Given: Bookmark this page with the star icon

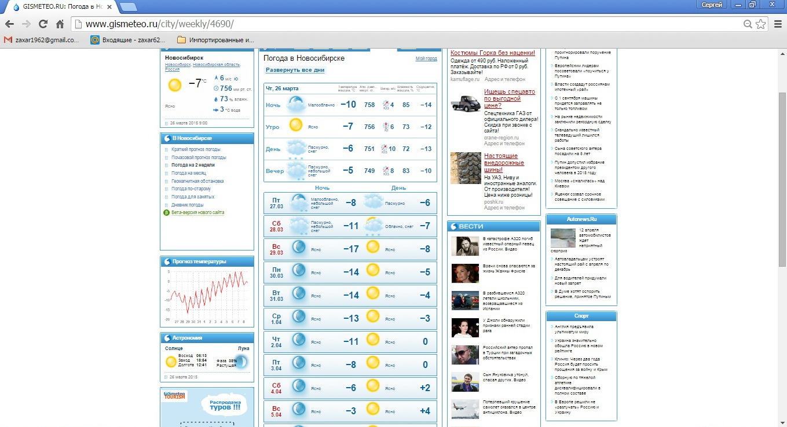Looking at the screenshot, I should point(760,24).
